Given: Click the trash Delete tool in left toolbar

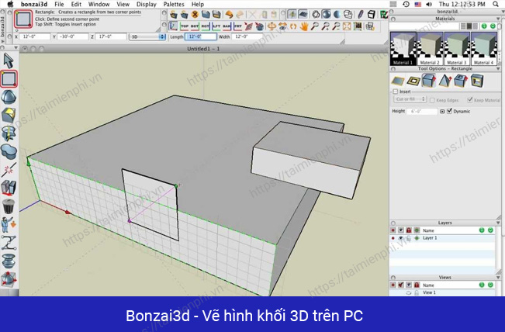Looking at the screenshot, I should pos(9,206).
